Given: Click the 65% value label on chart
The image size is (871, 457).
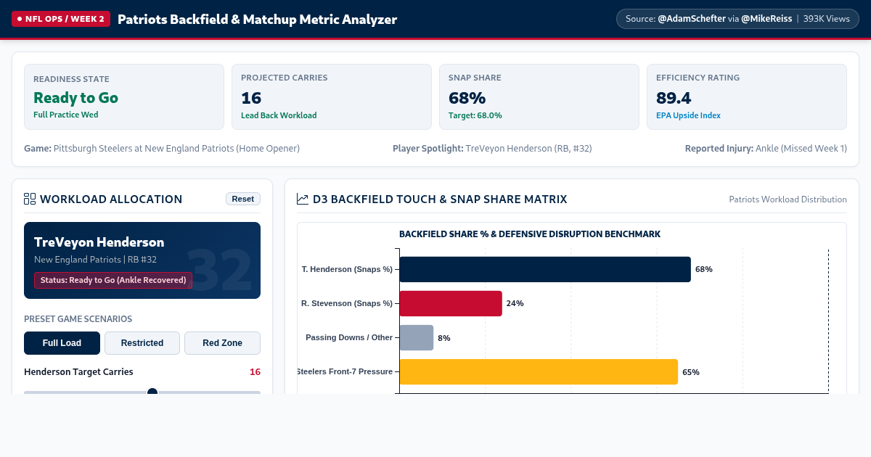Looking at the screenshot, I should click(691, 372).
